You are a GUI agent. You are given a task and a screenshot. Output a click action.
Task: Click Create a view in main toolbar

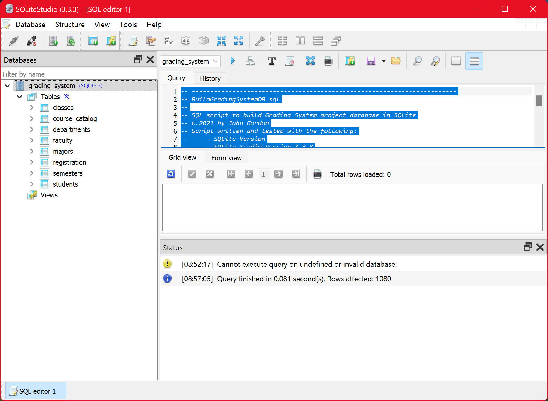click(110, 41)
